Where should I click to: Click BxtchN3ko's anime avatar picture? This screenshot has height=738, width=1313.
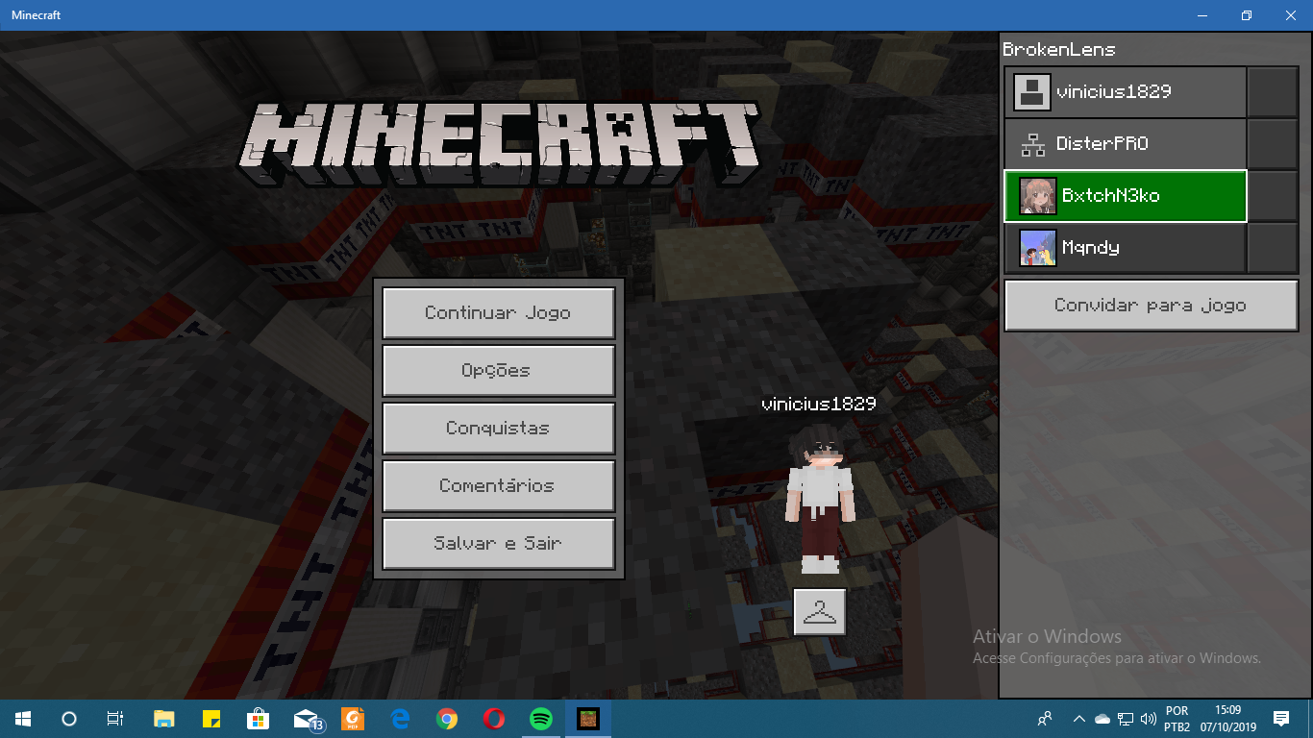tap(1037, 196)
